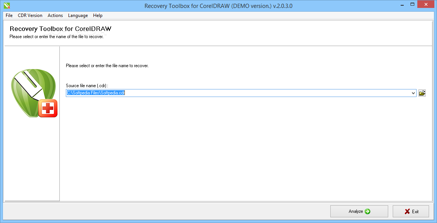Click the 'Recovery Toolbox for CorelDRAW' heading
437x223 pixels.
click(x=61, y=29)
